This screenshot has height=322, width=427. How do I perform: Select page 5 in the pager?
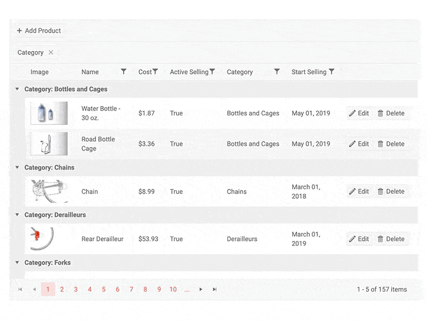tap(104, 289)
